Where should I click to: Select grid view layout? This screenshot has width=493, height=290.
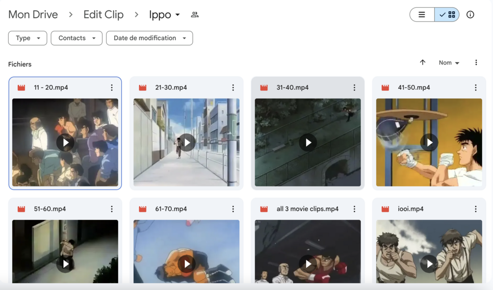(x=447, y=14)
